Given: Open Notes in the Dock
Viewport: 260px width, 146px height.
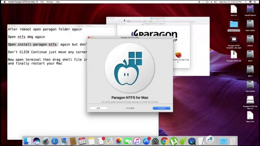Looking at the screenshot, I should coord(91,141).
